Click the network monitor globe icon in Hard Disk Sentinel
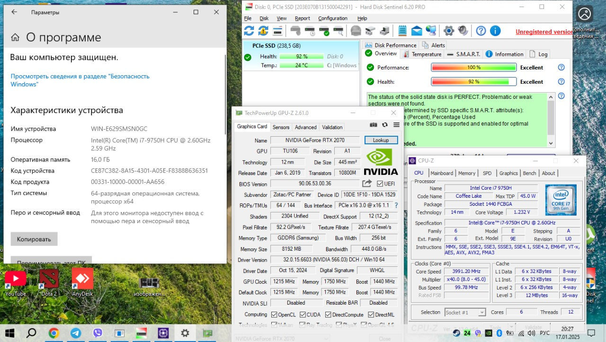Viewport: 606px width, 342px height. tap(431, 31)
